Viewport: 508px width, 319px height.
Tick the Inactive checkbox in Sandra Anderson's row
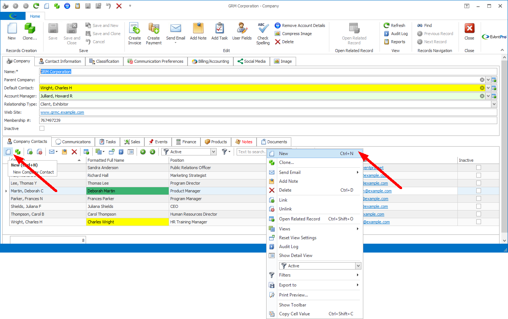point(478,168)
